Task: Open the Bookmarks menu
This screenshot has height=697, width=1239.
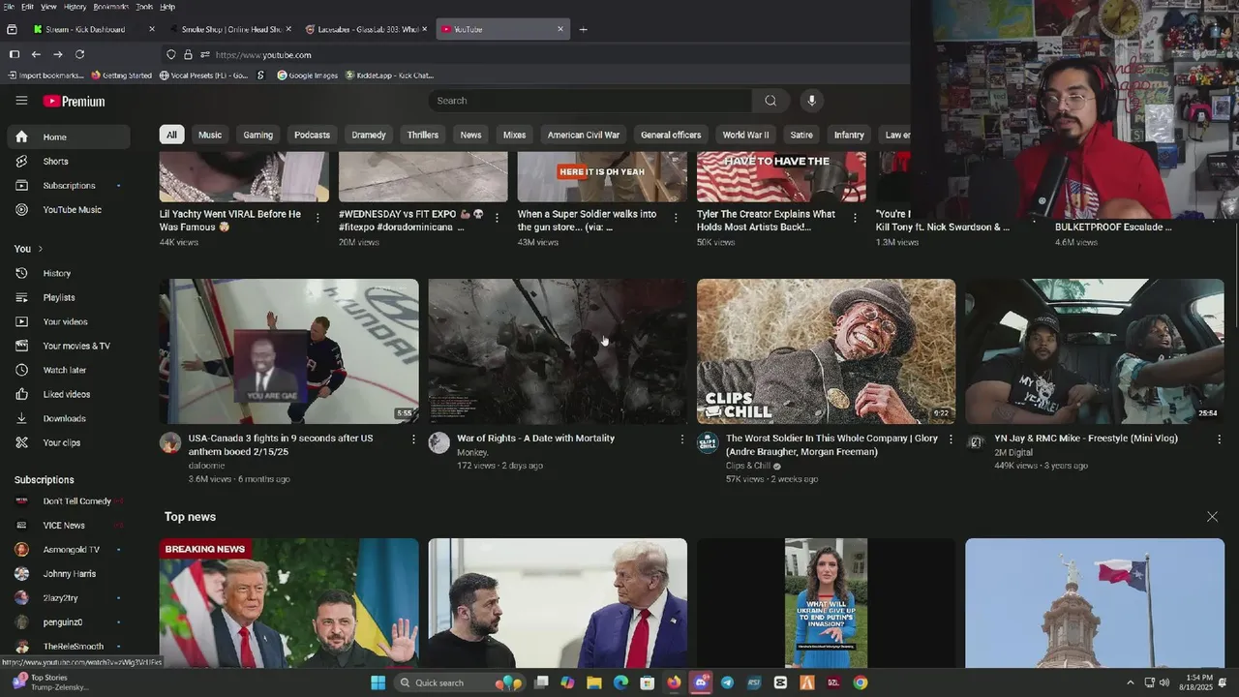Action: click(110, 6)
